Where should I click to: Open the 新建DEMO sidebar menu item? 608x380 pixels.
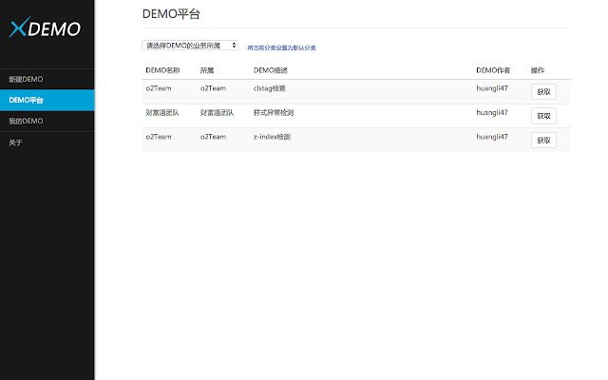(47, 79)
